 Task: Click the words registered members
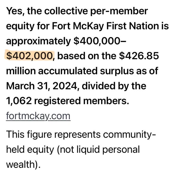(x=82, y=101)
